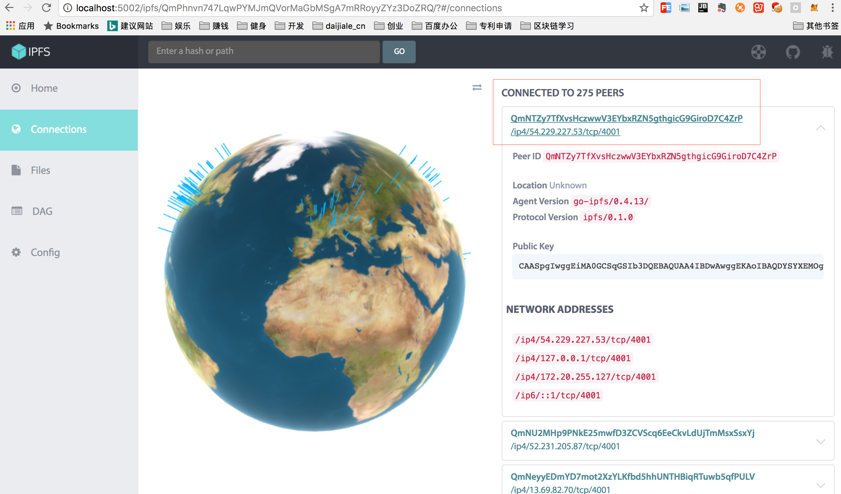
Task: Click the help lifebuoy icon in header
Action: (x=758, y=52)
